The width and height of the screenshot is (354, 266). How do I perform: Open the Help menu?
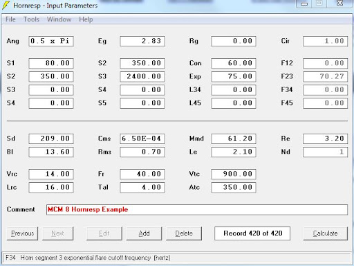(86, 19)
